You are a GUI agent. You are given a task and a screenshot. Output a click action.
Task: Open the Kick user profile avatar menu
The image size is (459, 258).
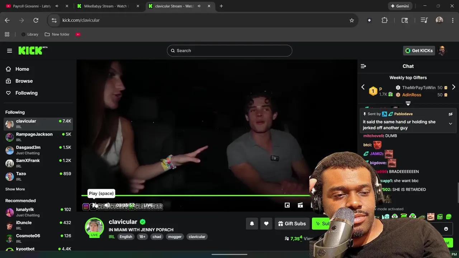coord(442,51)
